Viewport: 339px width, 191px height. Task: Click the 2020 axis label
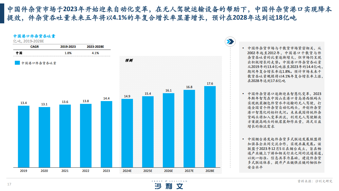(x=44, y=171)
